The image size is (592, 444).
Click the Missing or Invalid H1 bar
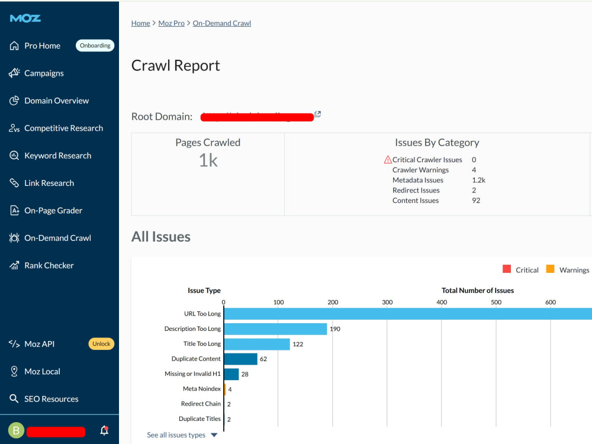click(231, 374)
